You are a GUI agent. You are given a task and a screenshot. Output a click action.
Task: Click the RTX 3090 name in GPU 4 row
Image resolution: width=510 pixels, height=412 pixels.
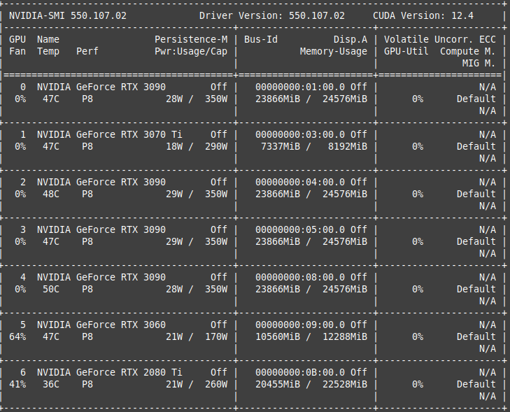(101, 278)
